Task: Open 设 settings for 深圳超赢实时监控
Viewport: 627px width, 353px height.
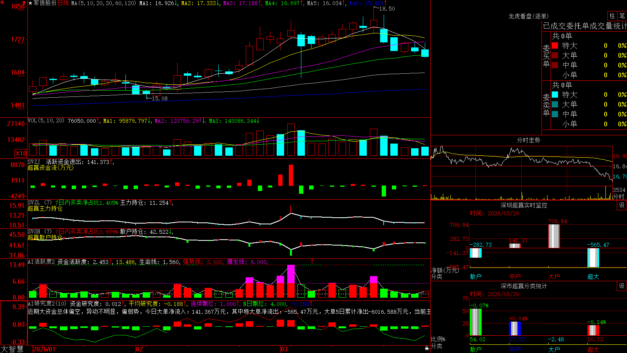Action: 622,205
